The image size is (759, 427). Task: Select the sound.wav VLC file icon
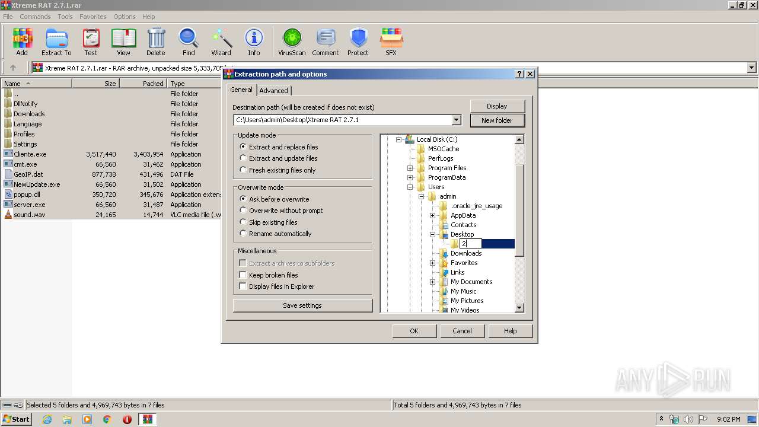point(8,215)
